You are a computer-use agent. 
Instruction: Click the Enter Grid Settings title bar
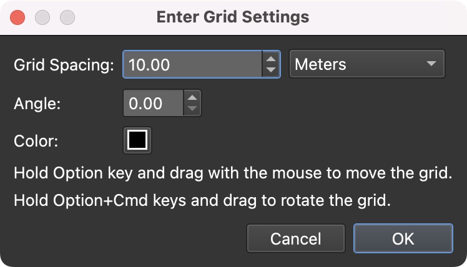click(x=233, y=17)
